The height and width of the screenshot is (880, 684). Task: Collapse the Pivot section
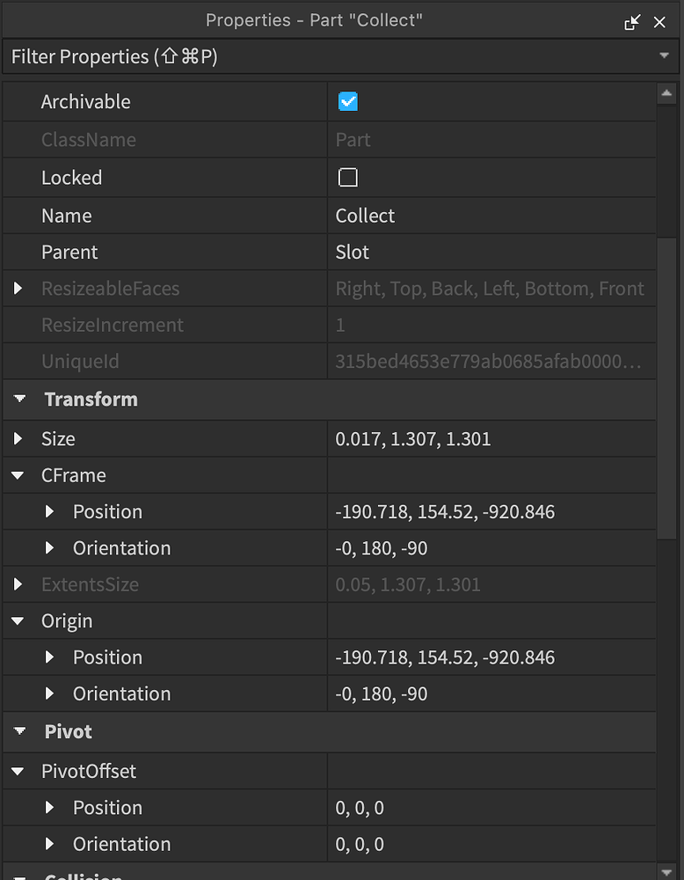pyautogui.click(x=19, y=731)
